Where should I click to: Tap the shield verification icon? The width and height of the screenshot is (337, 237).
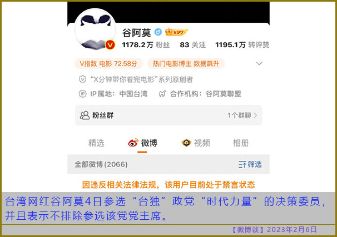coord(82,79)
